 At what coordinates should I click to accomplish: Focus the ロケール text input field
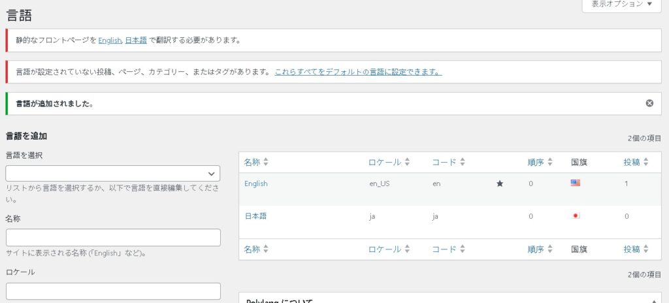pyautogui.click(x=113, y=291)
